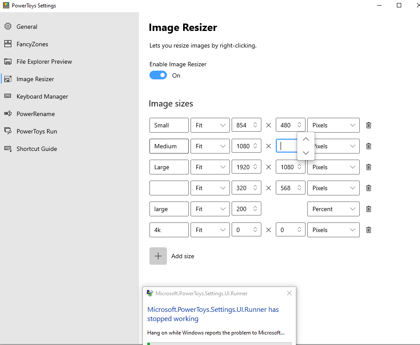This screenshot has width=420, height=345.
Task: Increment the Medium height using the up arrow
Action: [x=305, y=140]
